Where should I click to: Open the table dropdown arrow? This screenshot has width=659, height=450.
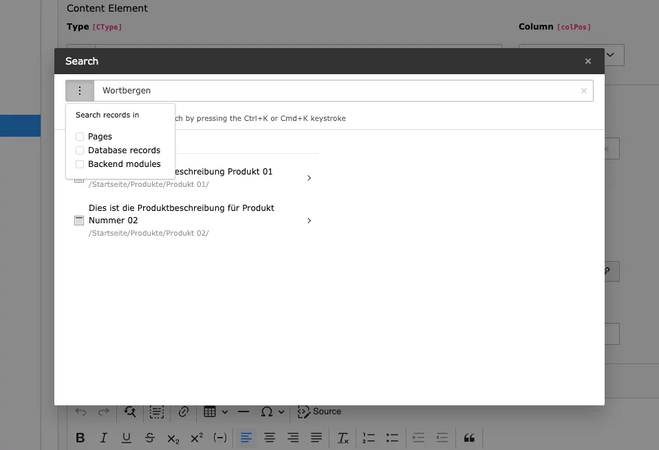225,412
